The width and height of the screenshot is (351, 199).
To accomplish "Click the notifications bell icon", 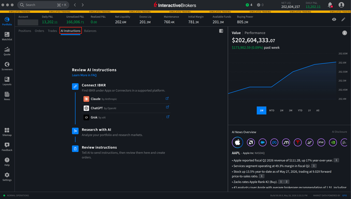I will point(330,5).
